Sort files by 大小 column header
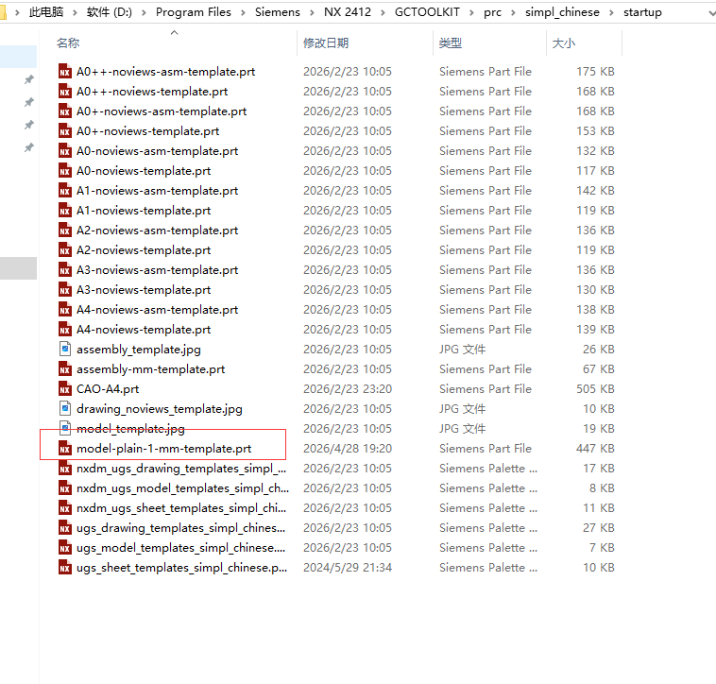The image size is (716, 684). 564,43
